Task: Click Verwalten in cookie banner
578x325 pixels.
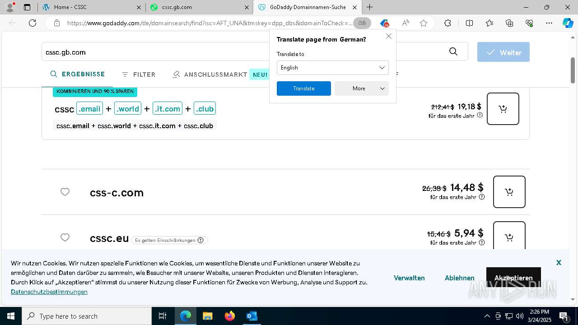Action: (409, 278)
